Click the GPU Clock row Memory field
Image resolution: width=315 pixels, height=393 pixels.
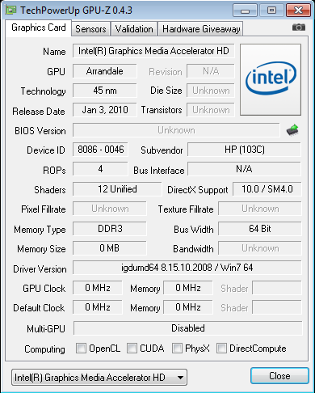point(188,288)
